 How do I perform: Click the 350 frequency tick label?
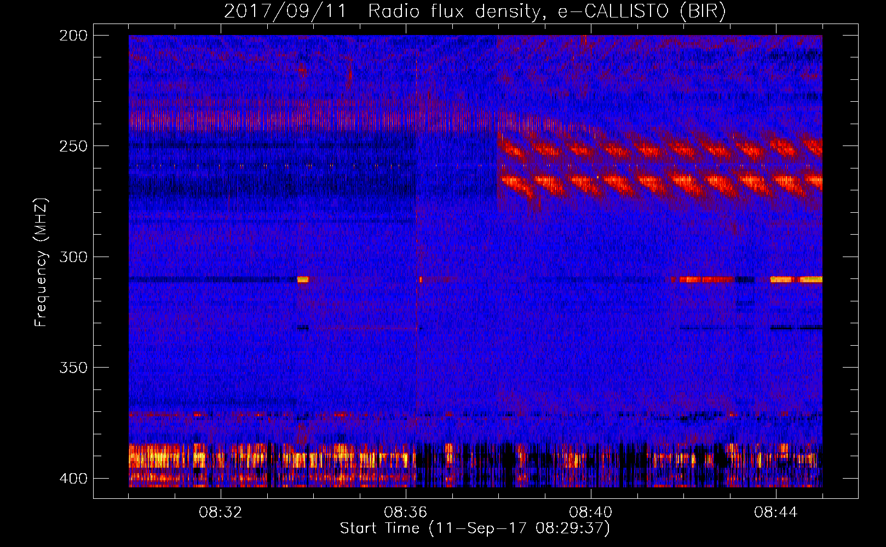(73, 368)
